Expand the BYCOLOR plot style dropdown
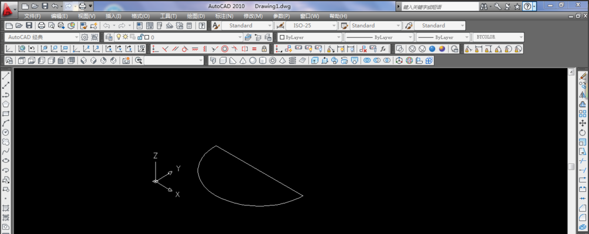This screenshot has height=234, width=589. 521,37
